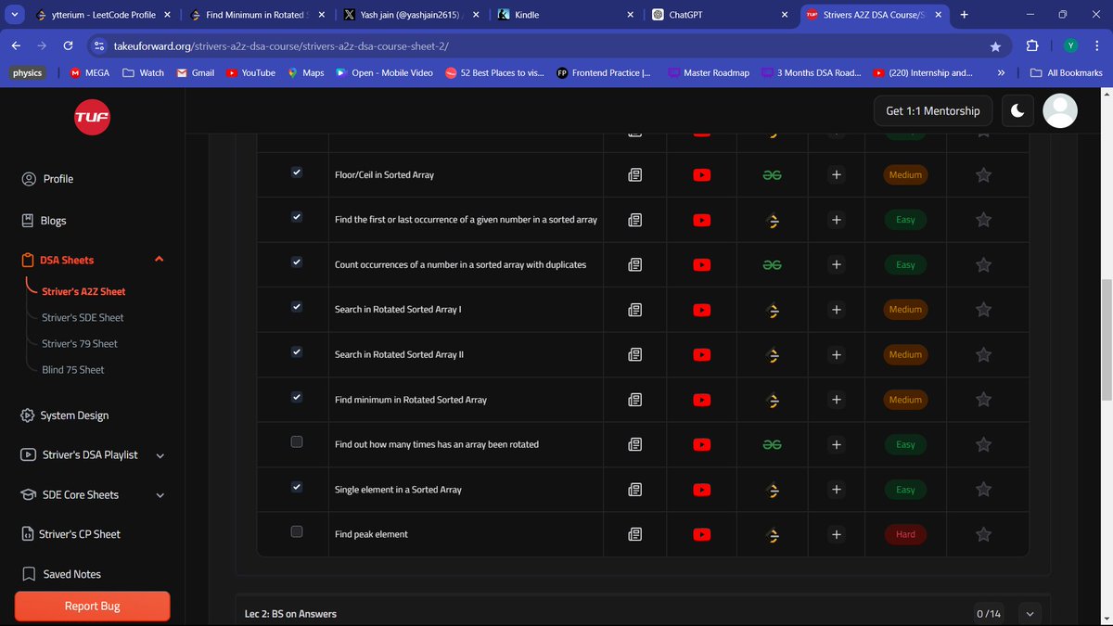The image size is (1113, 626).
Task: Check Find peak element checkbox
Action: pyautogui.click(x=297, y=532)
